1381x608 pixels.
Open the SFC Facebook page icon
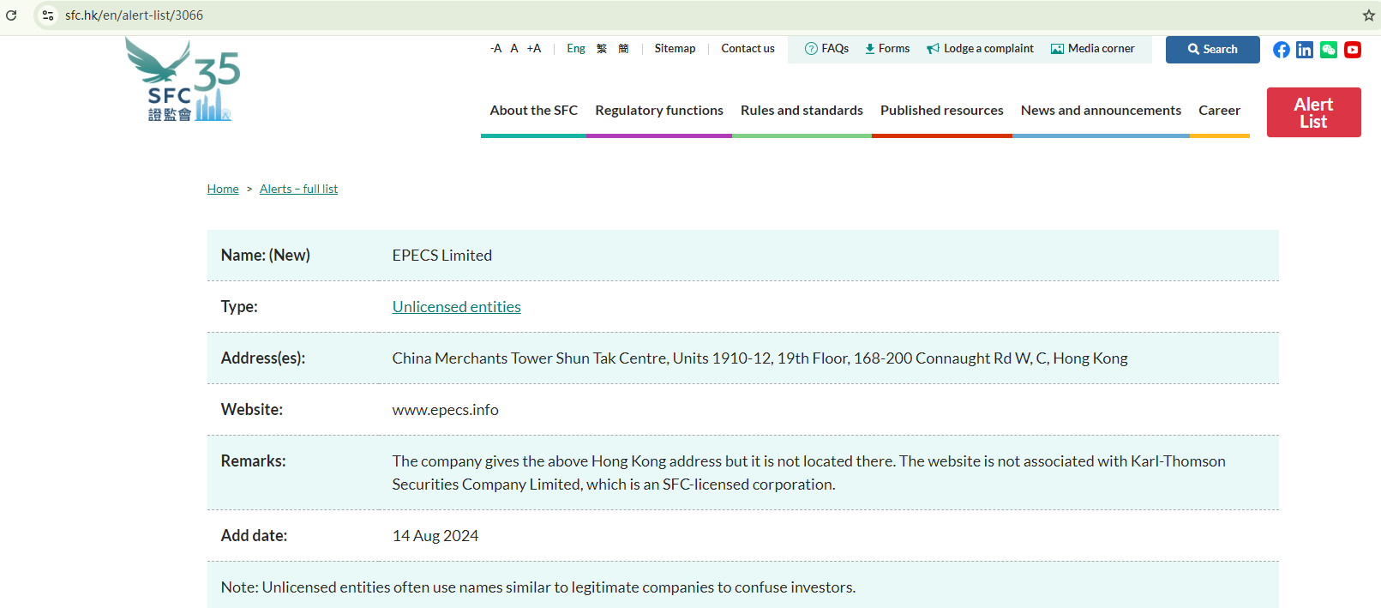click(x=1281, y=50)
